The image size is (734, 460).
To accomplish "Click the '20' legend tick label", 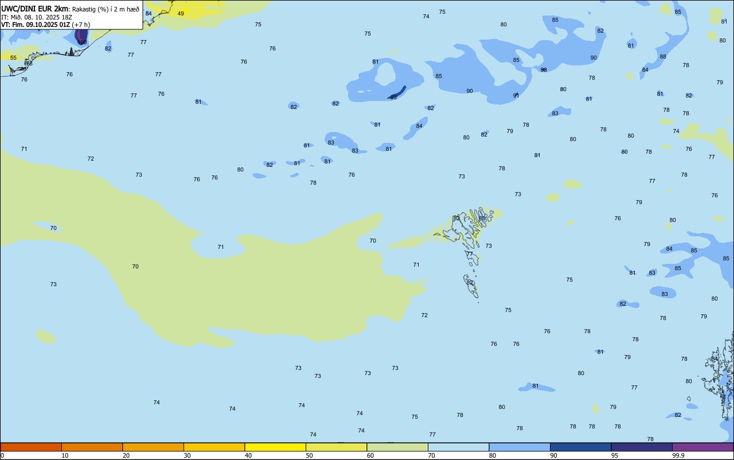I will click(126, 455).
